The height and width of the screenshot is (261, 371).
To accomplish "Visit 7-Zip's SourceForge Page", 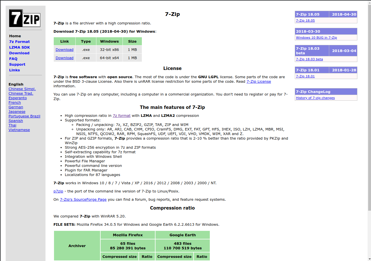I will point(83,200).
